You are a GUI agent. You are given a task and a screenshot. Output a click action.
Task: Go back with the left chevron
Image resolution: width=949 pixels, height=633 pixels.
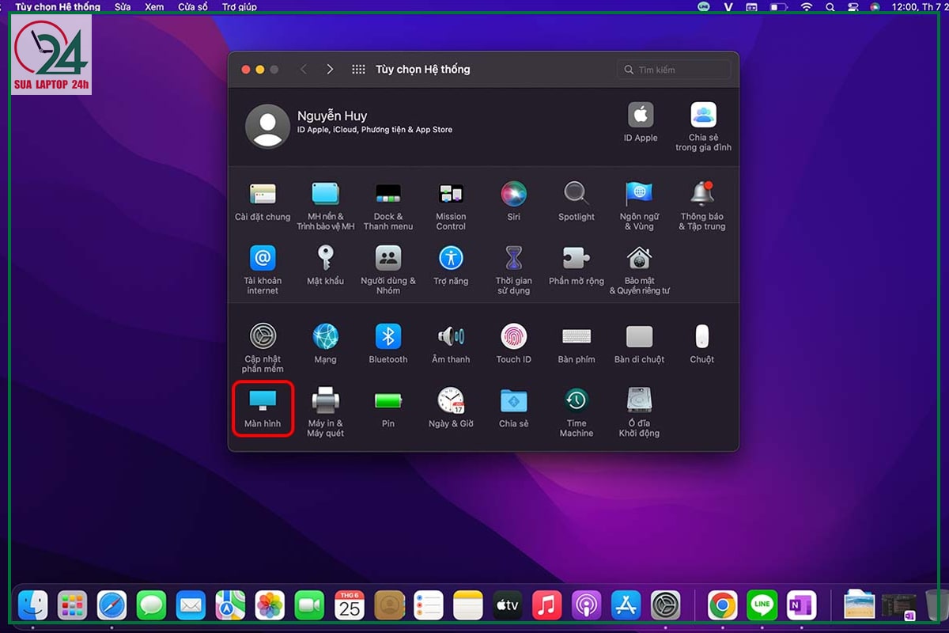(x=304, y=70)
